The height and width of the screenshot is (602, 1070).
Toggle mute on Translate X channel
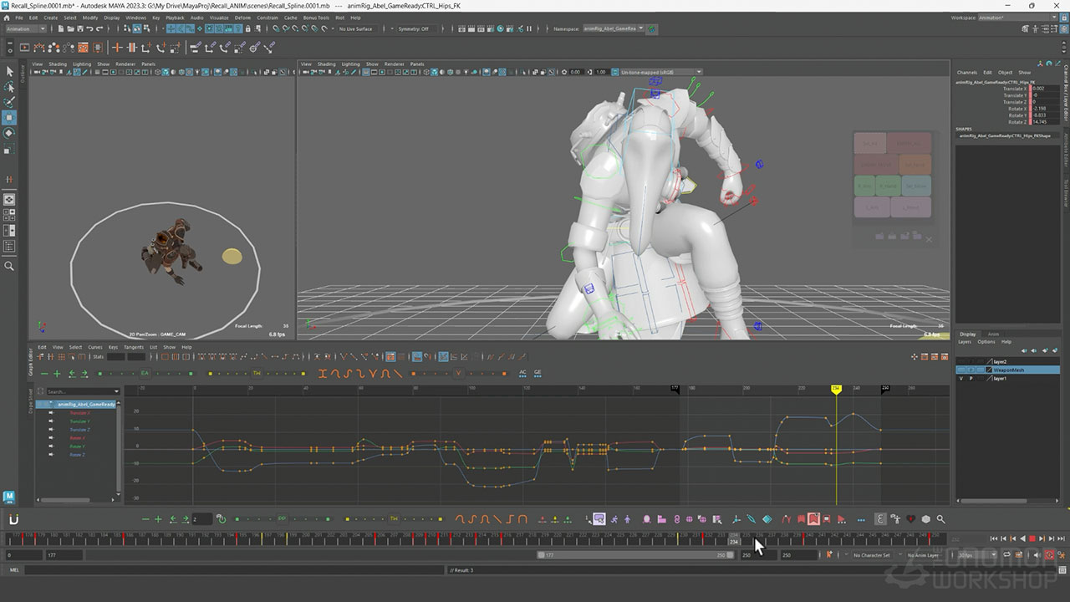(51, 413)
